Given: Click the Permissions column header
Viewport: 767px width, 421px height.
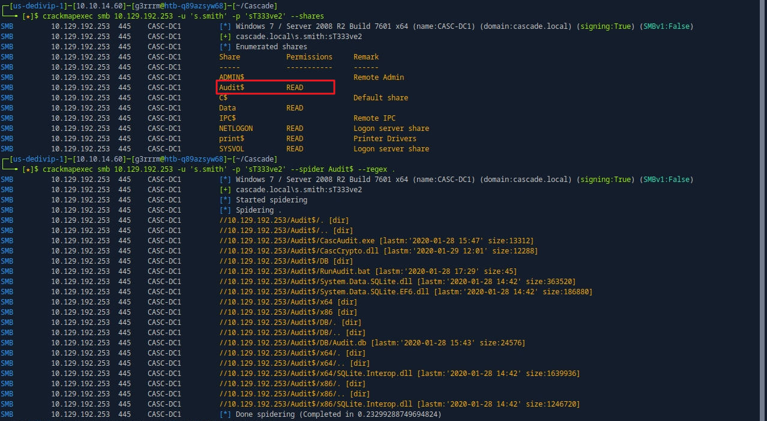Looking at the screenshot, I should coord(309,57).
